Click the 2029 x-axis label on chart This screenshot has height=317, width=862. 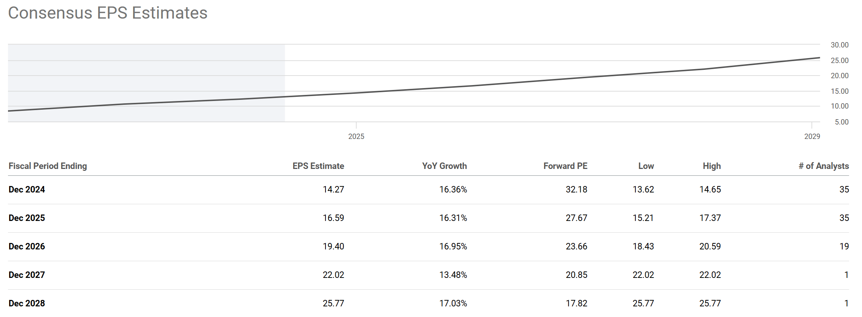[x=812, y=136]
